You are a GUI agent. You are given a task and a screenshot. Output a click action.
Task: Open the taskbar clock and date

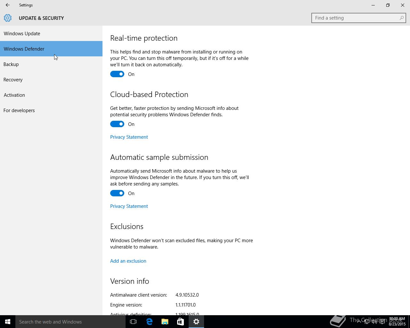[x=397, y=322]
